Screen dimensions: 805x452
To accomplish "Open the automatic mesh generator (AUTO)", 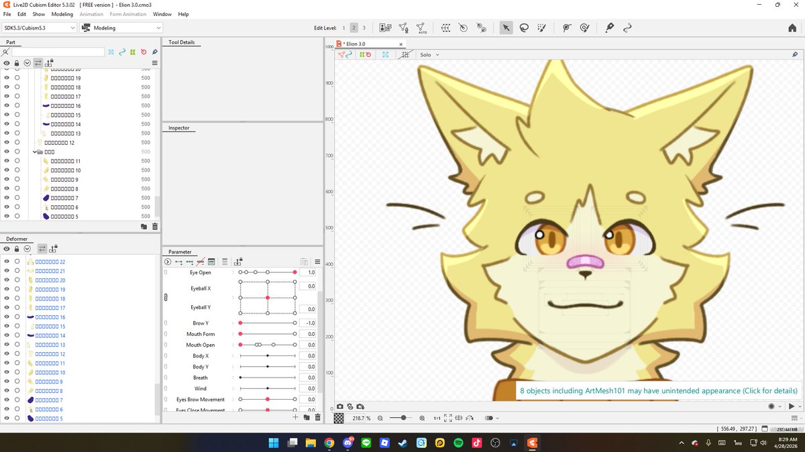I will [x=421, y=27].
